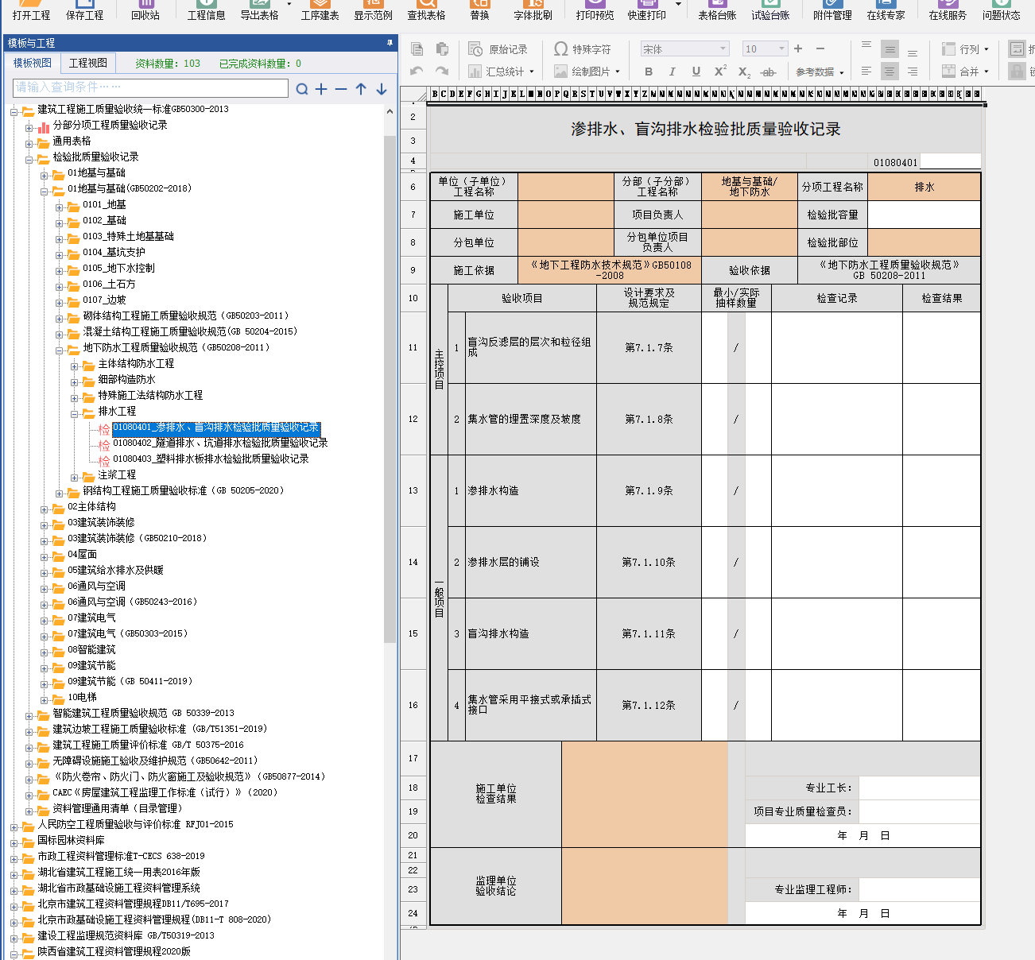Align text left horizontally
Viewport: 1035px width, 960px height.
pos(866,72)
